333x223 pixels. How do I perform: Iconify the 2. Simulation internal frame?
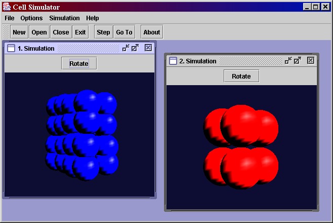pyautogui.click(x=288, y=61)
